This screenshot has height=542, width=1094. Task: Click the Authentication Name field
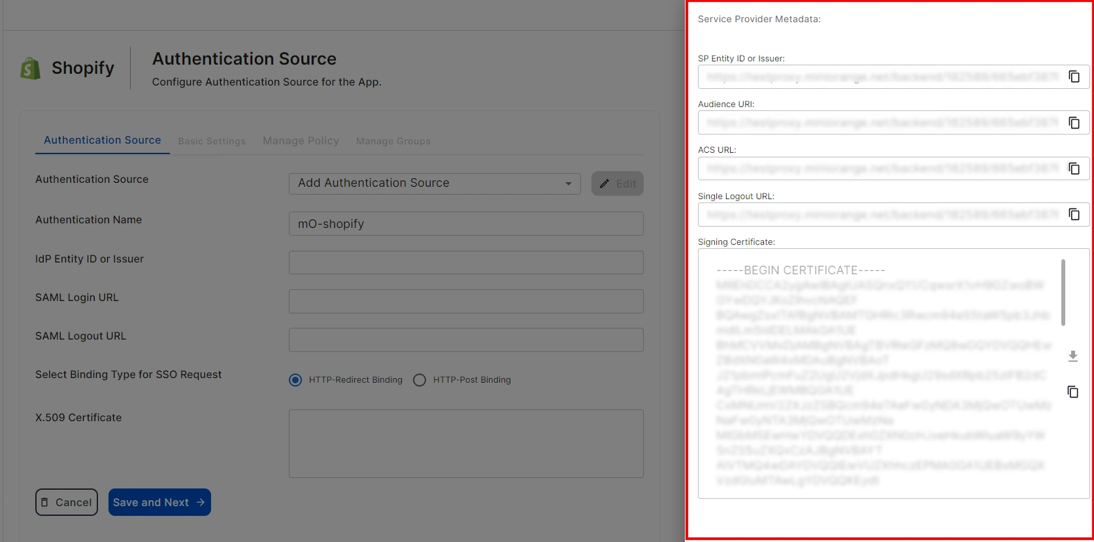[x=466, y=224]
